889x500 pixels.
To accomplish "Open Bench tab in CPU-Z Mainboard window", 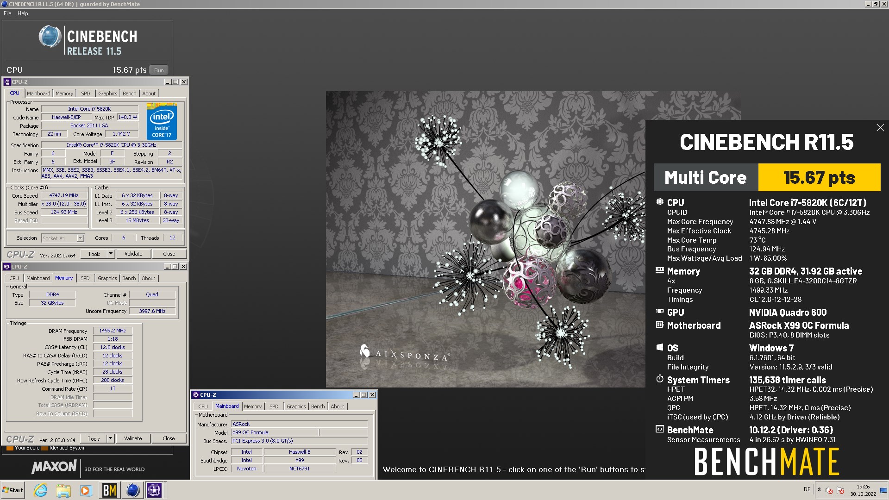I will click(318, 406).
